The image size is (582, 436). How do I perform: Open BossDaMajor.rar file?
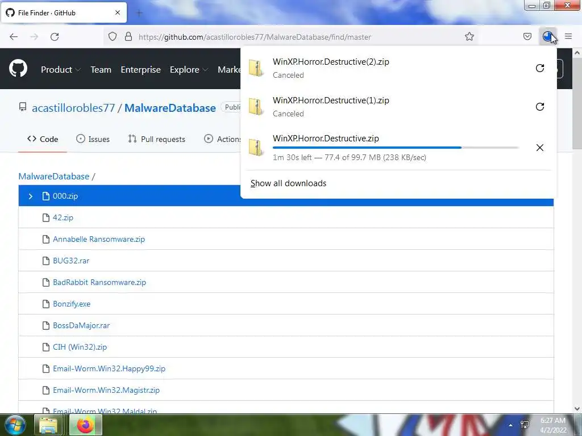click(81, 325)
